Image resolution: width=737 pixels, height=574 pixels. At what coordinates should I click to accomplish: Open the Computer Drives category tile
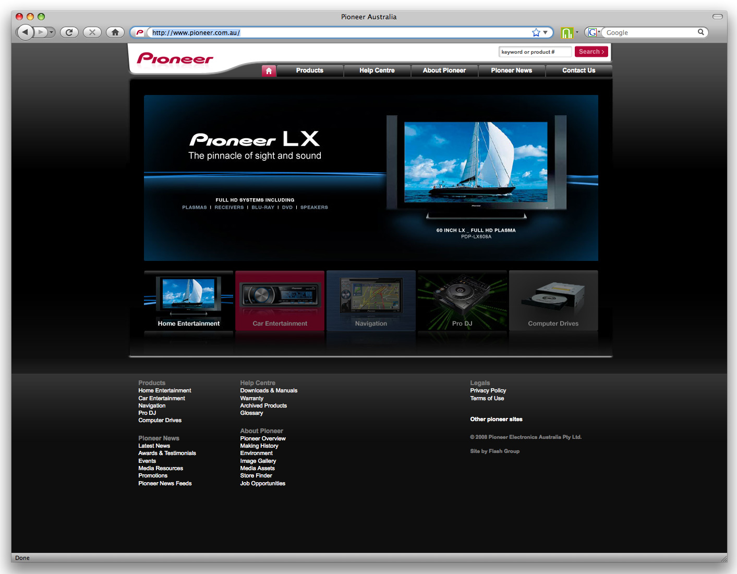coord(553,301)
